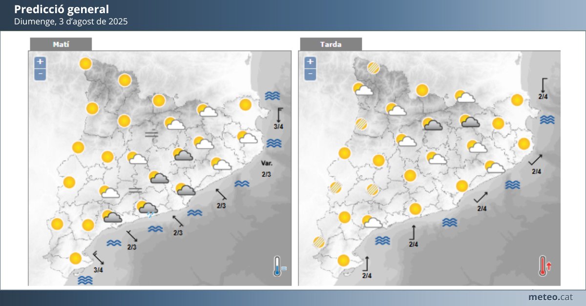The image size is (586, 306).
Task: Click the steady-temperature thermometer icon on Matí map
Action: (279, 267)
